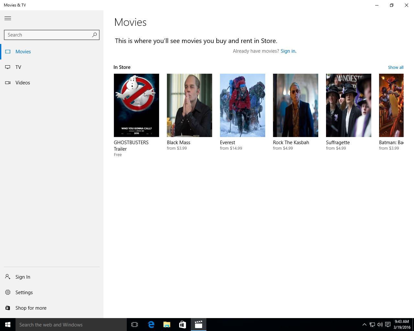Screen dimensions: 414x331
Task: Click the TV monitor icon in sidebar
Action: tap(8, 67)
